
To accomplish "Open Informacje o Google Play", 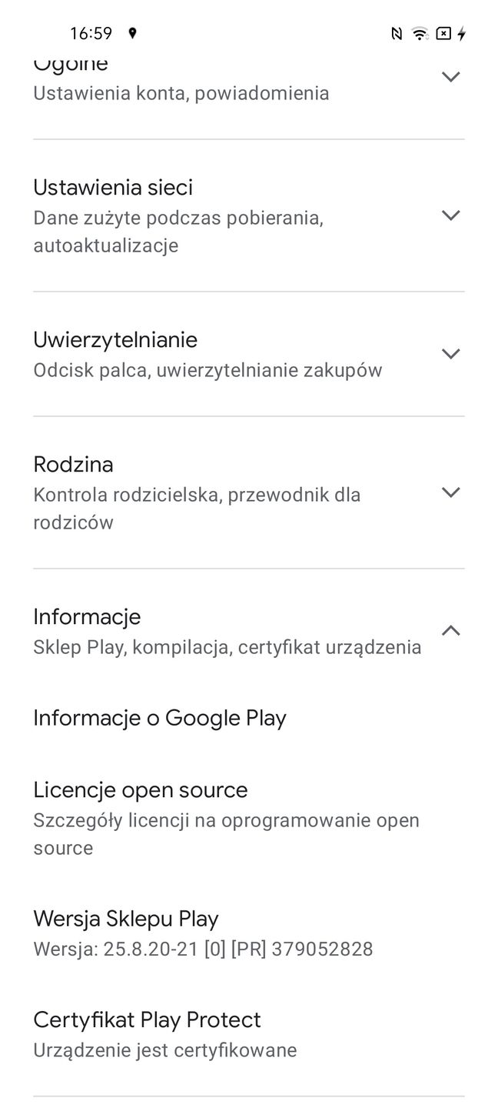I will click(159, 717).
